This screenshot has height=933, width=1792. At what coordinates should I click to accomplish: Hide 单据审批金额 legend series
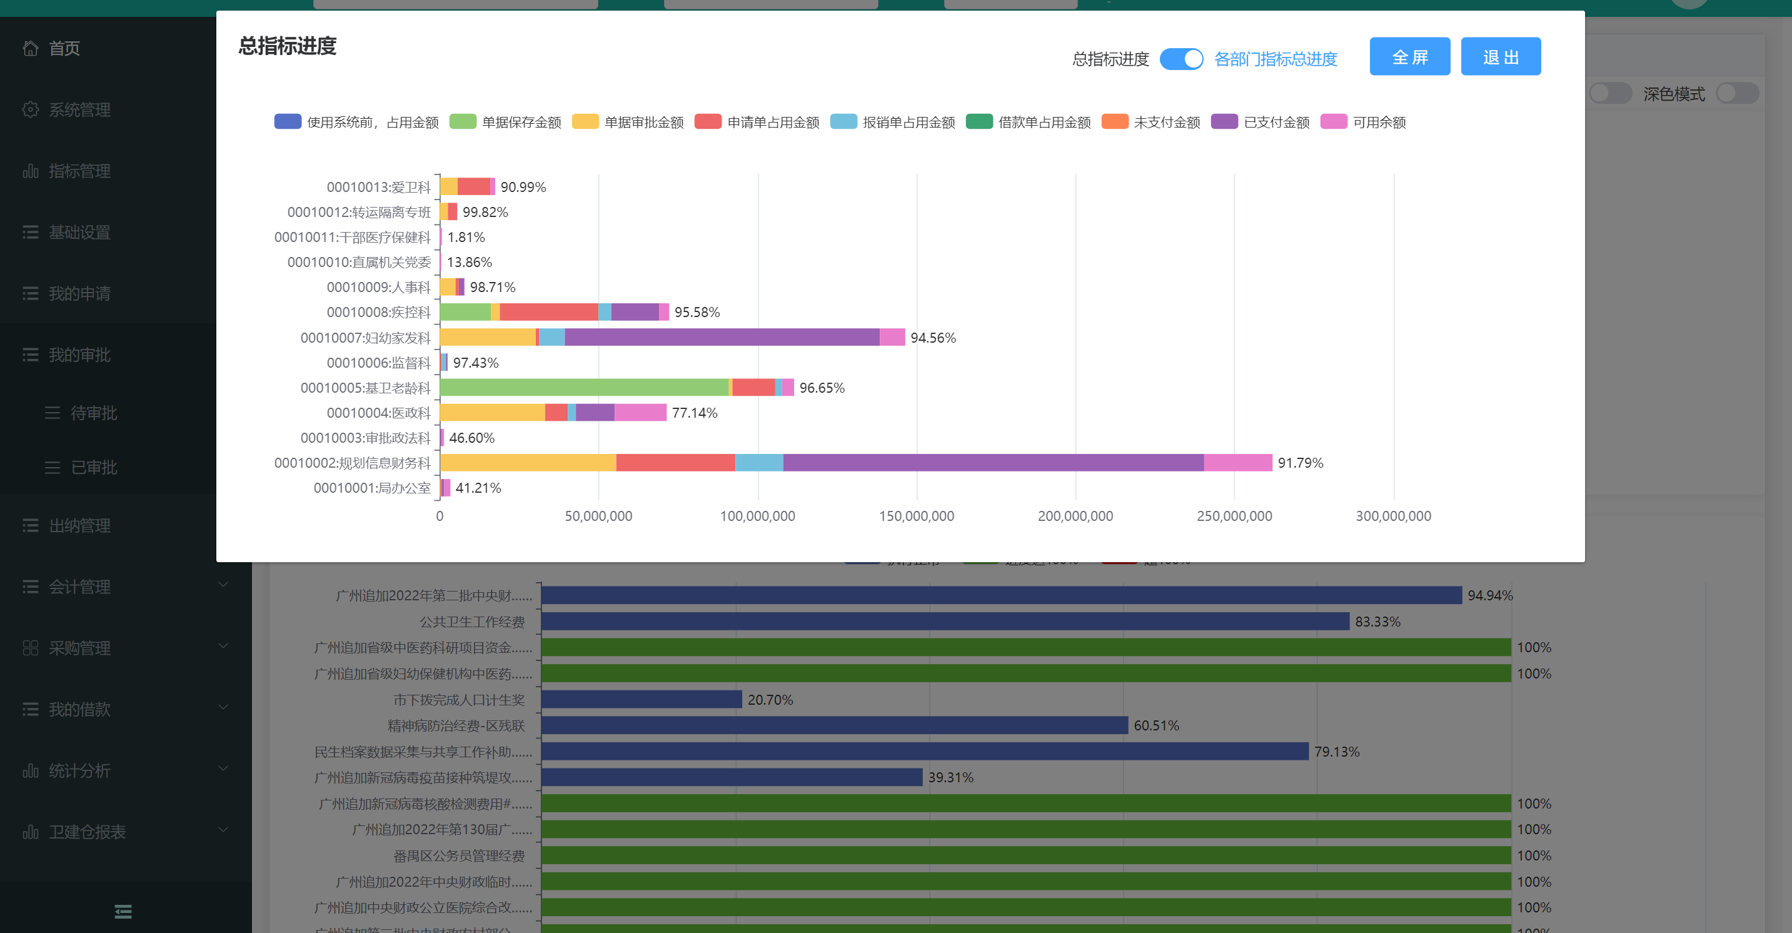click(628, 122)
